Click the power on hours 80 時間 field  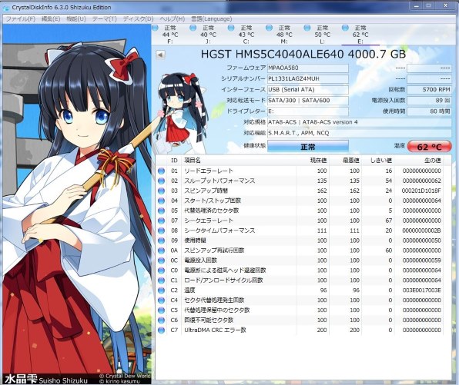point(429,111)
